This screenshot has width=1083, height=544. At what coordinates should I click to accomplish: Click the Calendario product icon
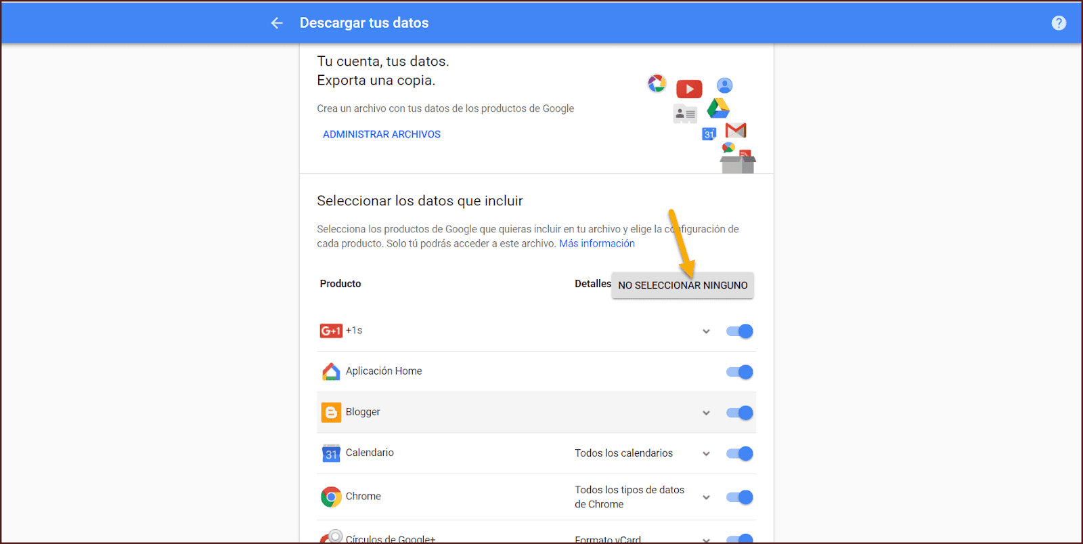[331, 453]
